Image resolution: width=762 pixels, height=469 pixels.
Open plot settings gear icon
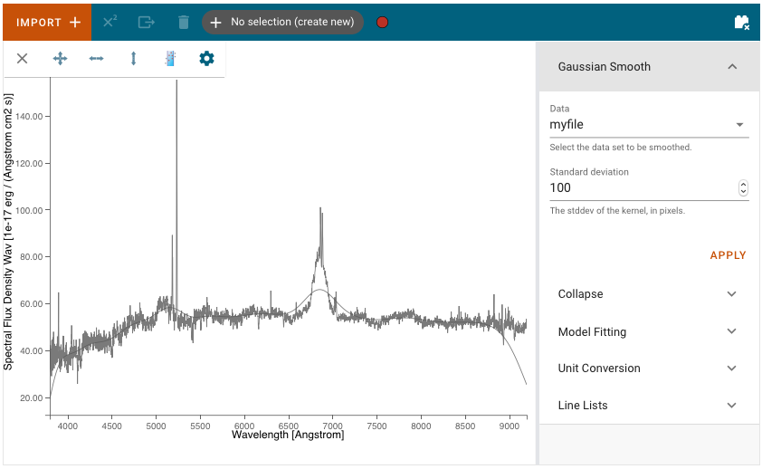point(206,59)
